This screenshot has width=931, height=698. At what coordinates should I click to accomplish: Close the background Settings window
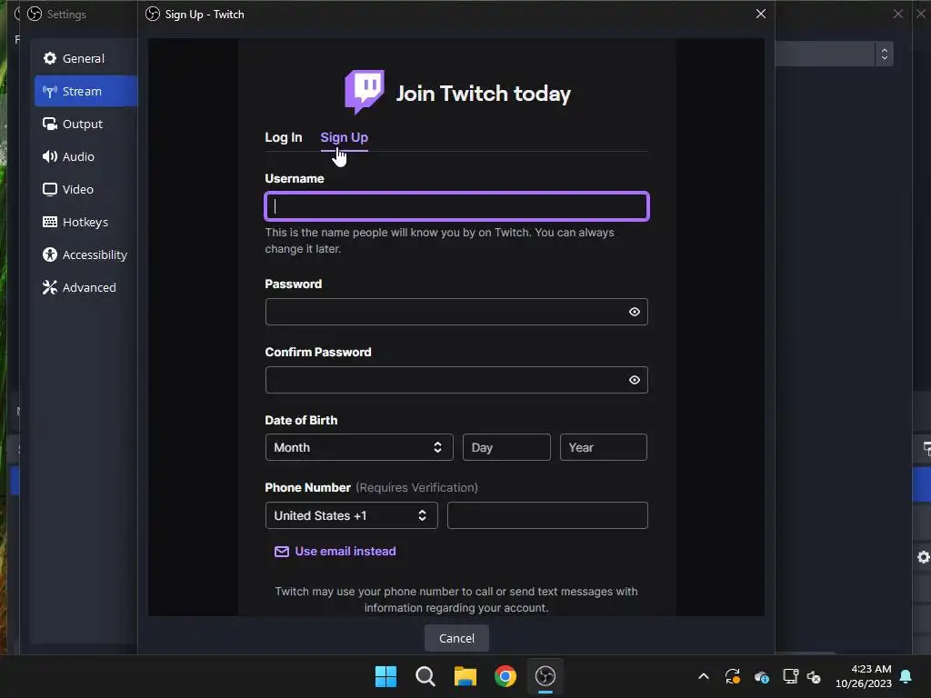click(x=897, y=14)
